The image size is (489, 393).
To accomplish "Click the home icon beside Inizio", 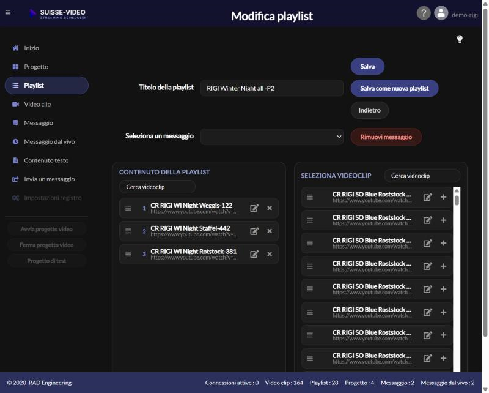I will coord(15,48).
